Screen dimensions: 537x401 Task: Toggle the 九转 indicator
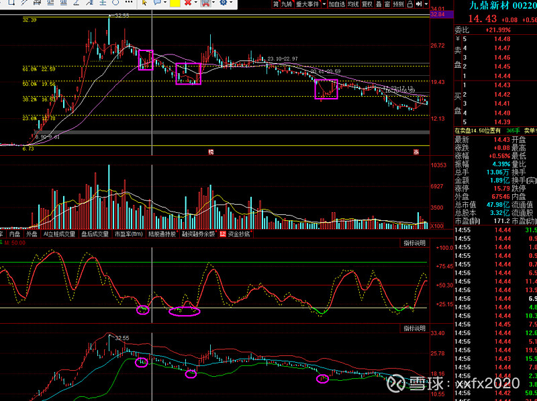pos(286,4)
